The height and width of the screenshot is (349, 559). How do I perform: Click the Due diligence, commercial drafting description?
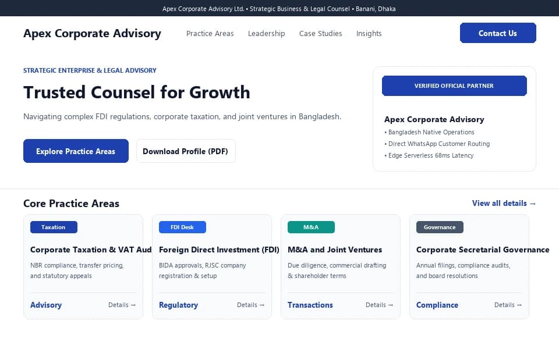pos(337,270)
